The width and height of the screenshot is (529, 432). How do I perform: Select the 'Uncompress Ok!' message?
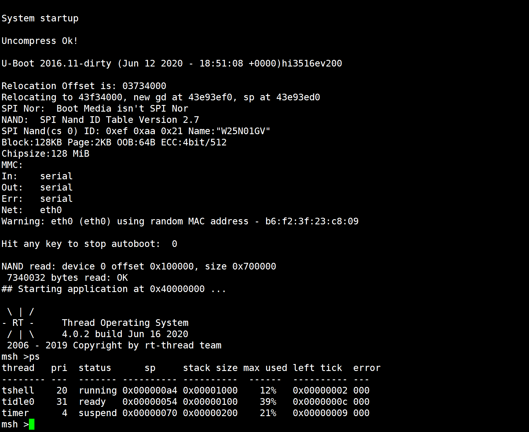(40, 41)
